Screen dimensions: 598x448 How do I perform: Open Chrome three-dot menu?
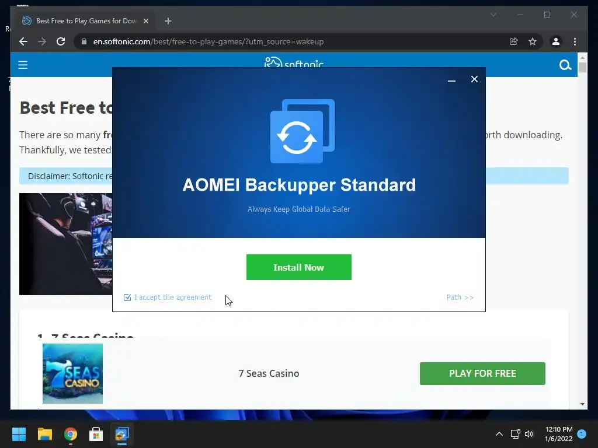tap(575, 41)
